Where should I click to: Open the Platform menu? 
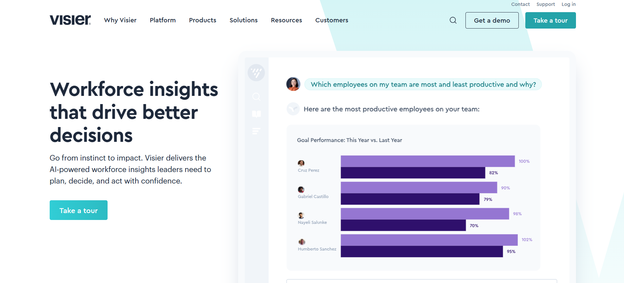[162, 20]
